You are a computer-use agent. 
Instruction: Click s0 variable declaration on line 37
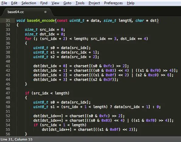tap(53, 48)
